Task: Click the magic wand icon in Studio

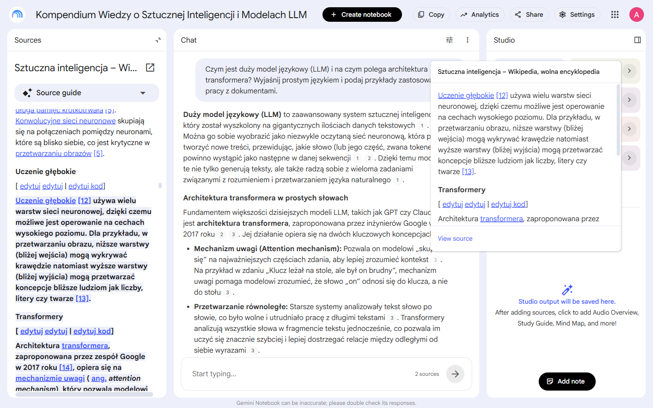Action: coord(567,290)
